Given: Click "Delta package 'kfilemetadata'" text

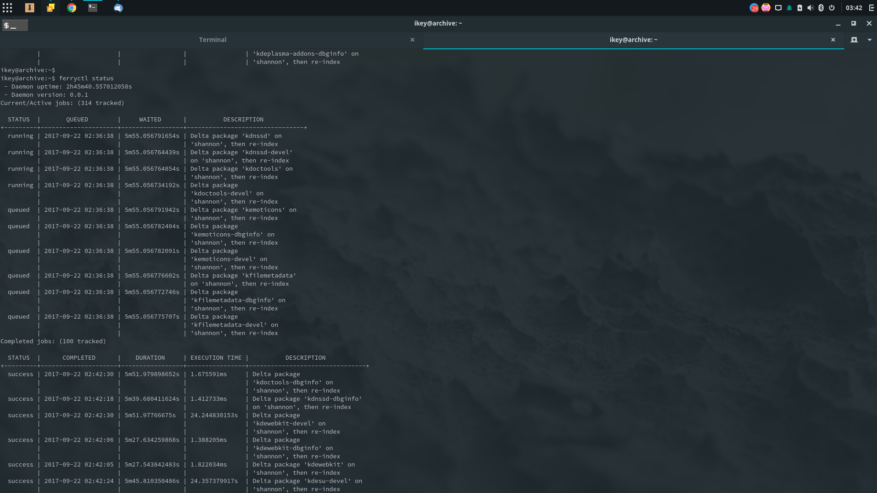Looking at the screenshot, I should click(243, 276).
